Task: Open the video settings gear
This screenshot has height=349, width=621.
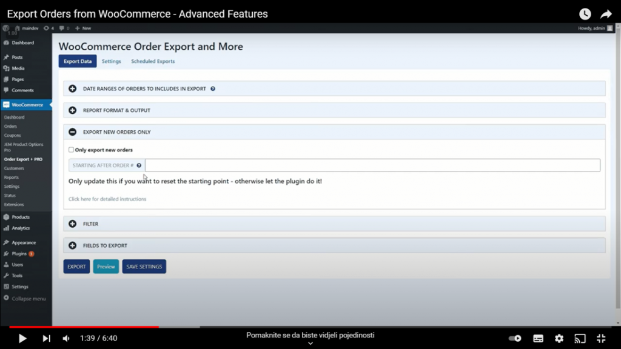Action: [559, 338]
